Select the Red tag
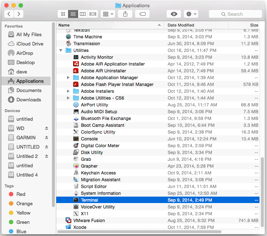Viewport: 267px width, 236px height. point(26,194)
